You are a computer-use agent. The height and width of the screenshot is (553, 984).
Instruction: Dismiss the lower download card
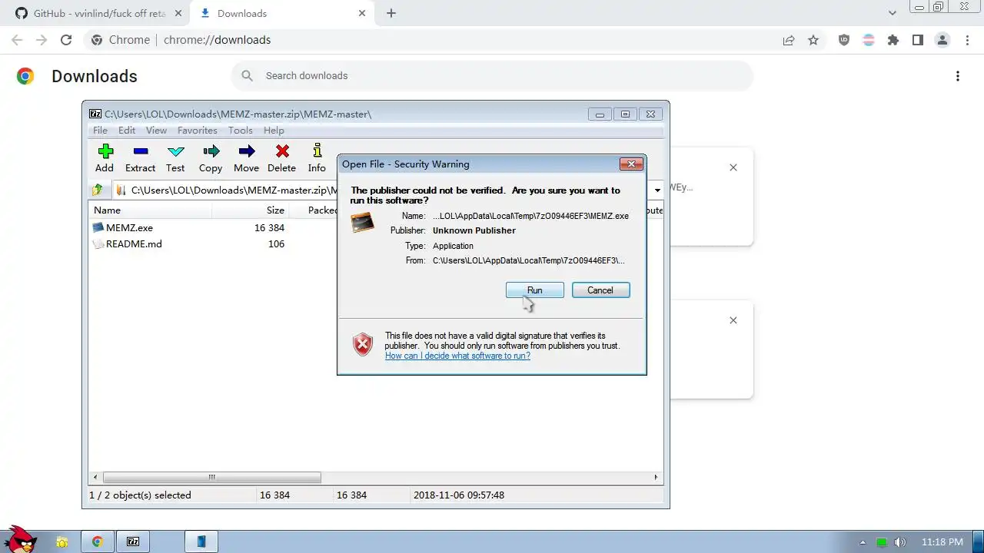[x=733, y=320]
